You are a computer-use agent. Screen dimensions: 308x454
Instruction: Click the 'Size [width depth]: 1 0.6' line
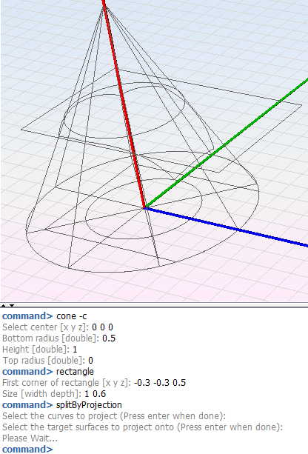(54, 394)
